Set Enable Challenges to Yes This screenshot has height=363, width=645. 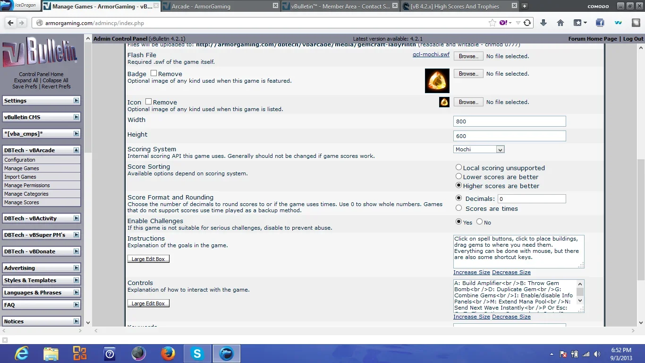[x=458, y=222]
